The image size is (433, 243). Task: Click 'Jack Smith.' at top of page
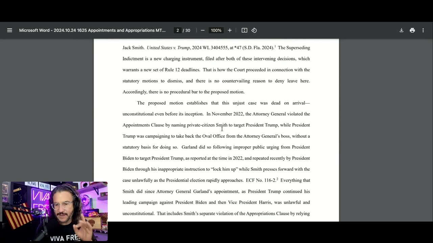click(x=134, y=48)
